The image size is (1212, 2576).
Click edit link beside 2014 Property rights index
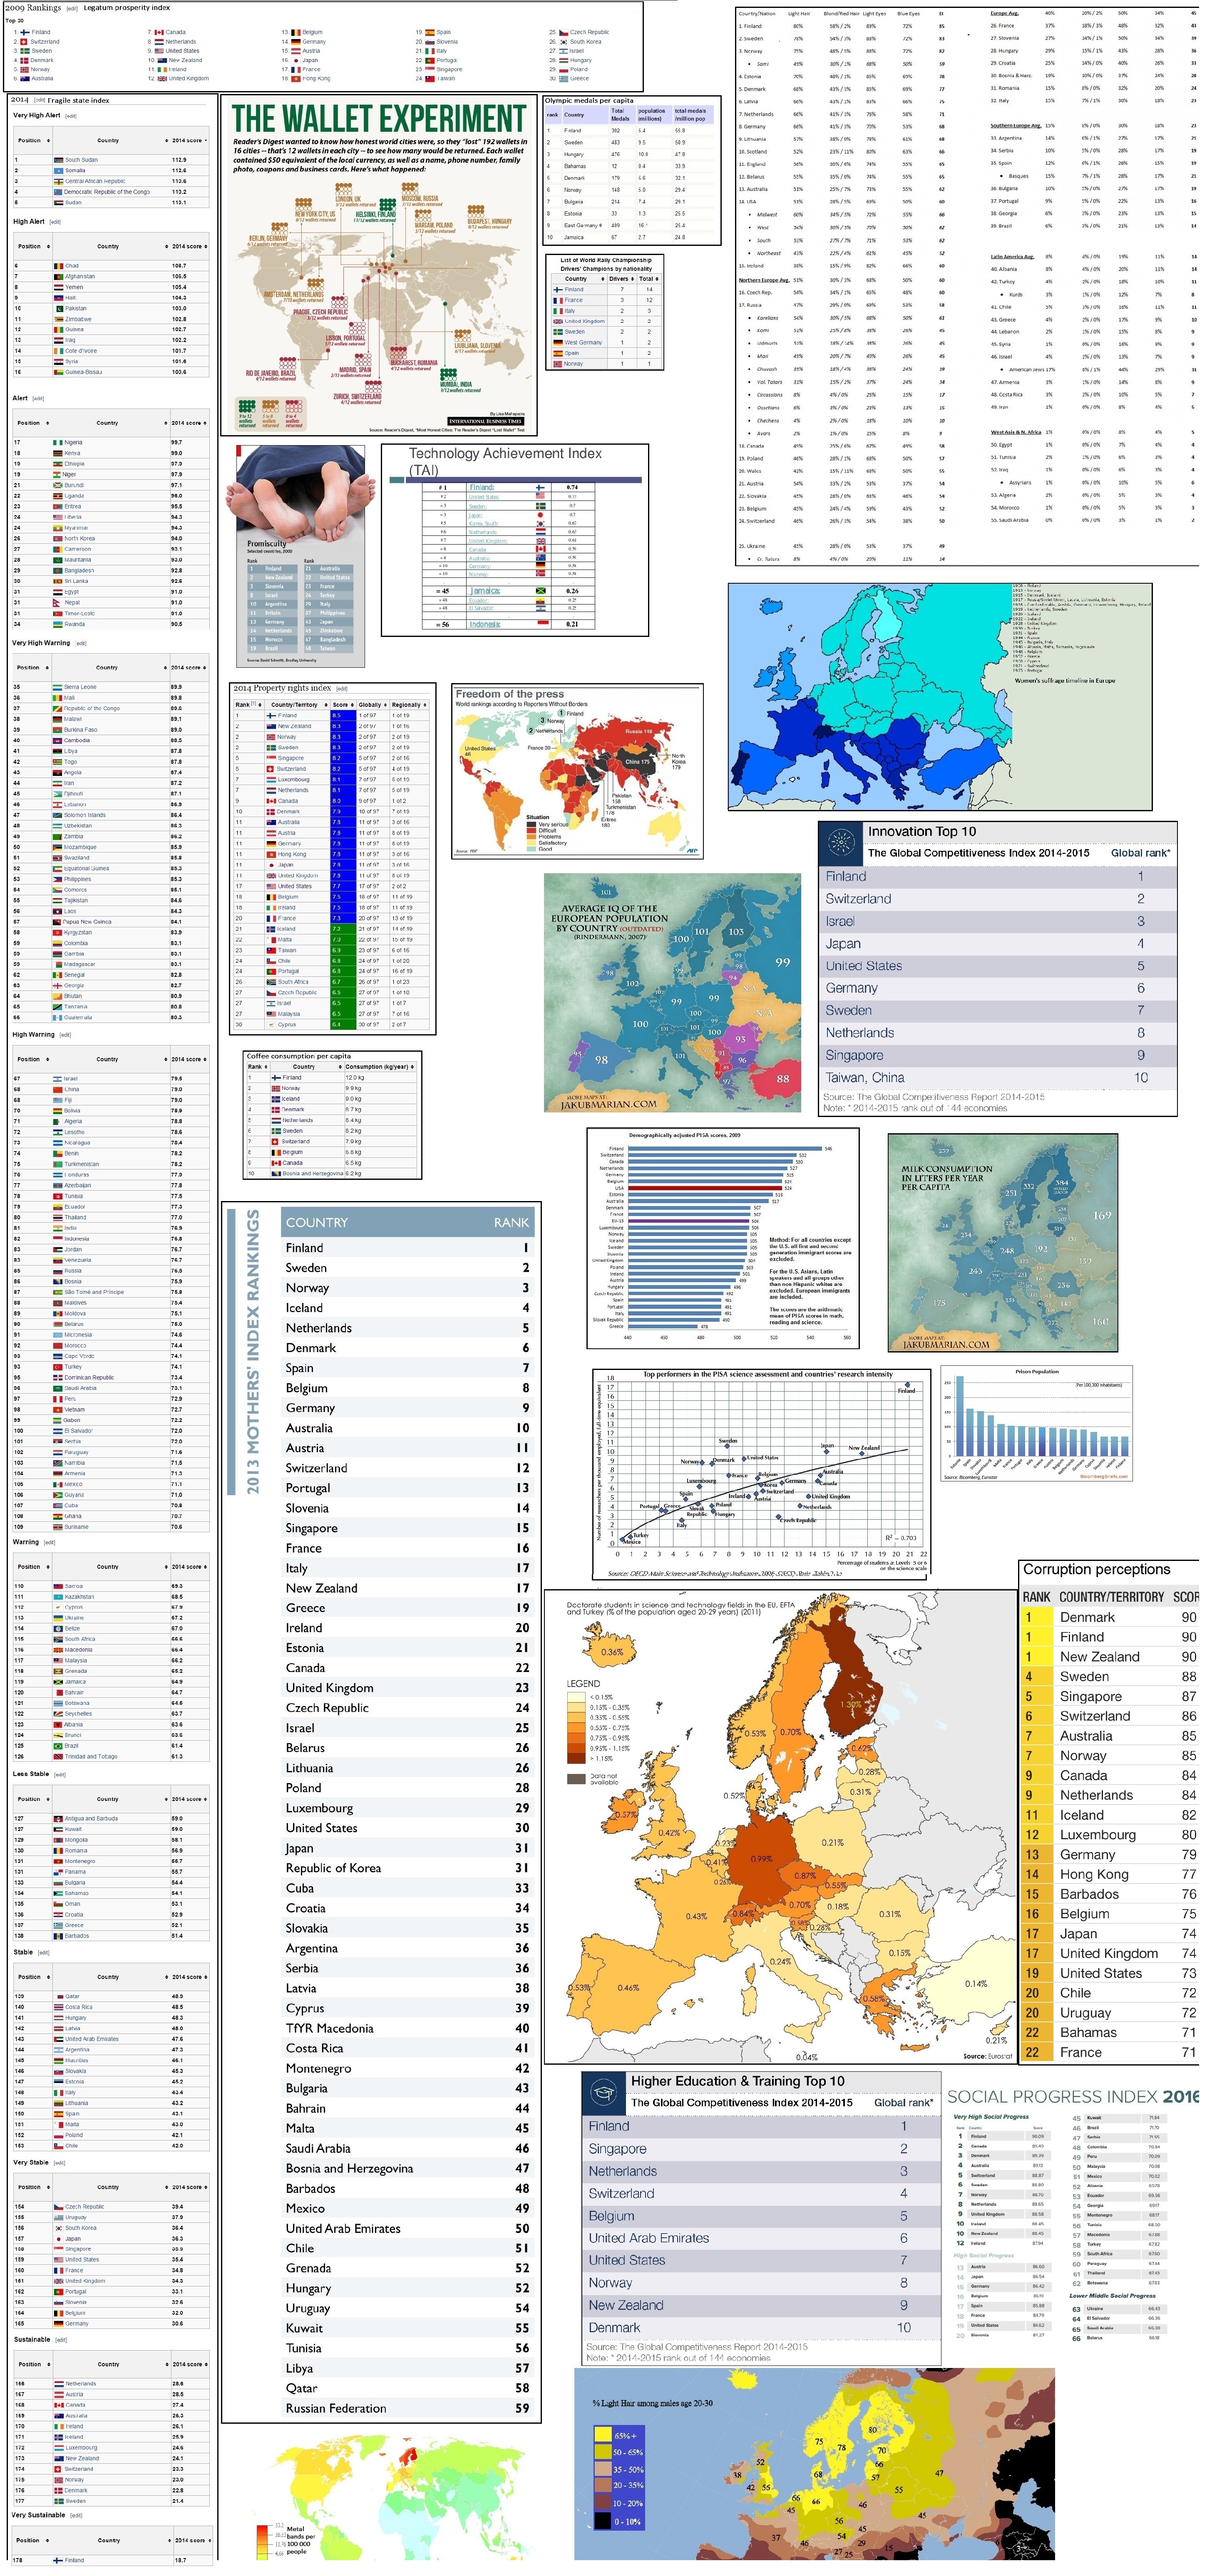341,688
